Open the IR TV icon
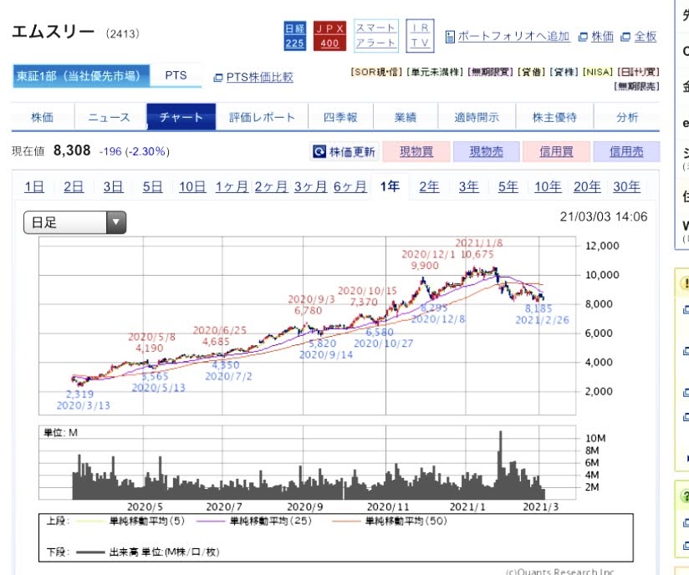The width and height of the screenshot is (689, 575). [x=420, y=36]
